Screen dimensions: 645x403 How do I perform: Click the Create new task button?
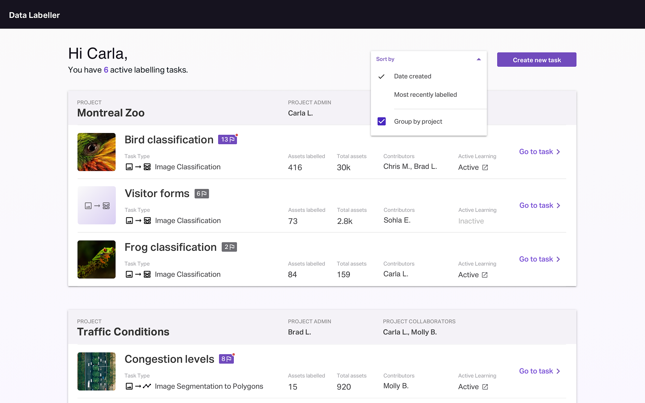coord(537,60)
